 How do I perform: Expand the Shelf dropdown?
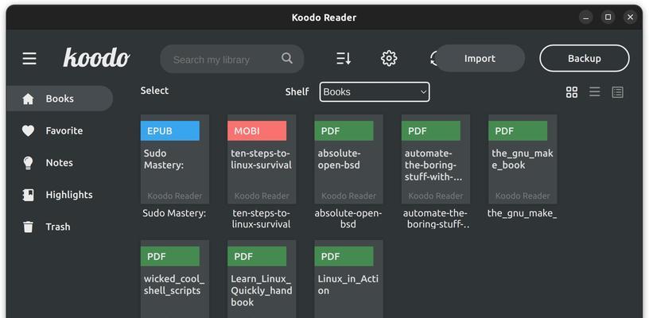(x=374, y=91)
